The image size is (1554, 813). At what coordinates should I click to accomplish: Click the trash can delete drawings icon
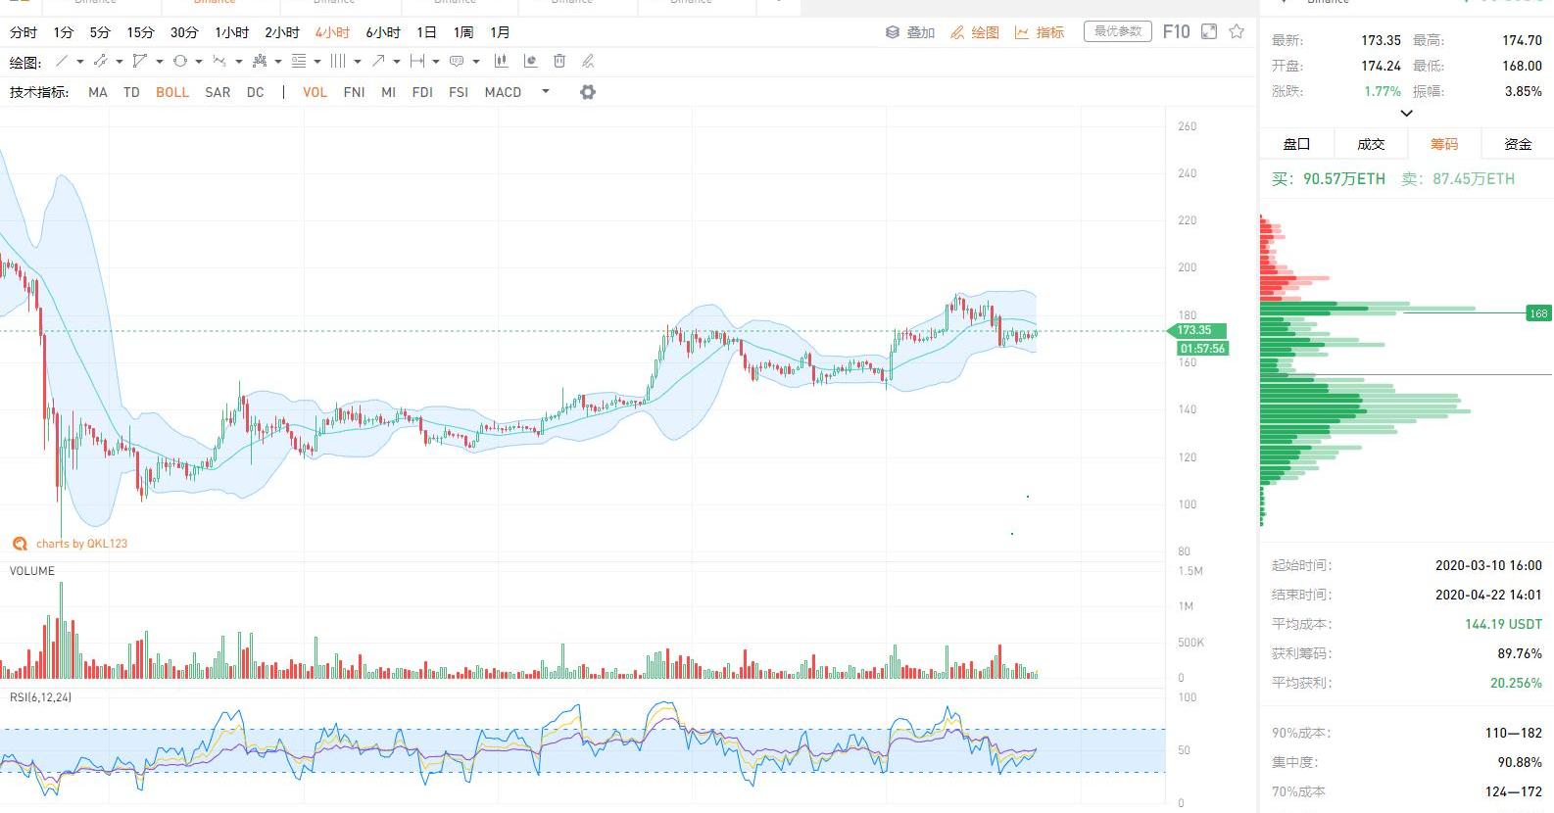point(559,62)
